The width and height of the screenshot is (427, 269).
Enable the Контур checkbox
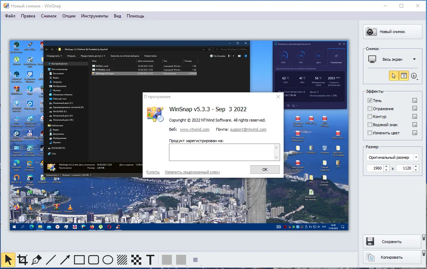coord(370,117)
